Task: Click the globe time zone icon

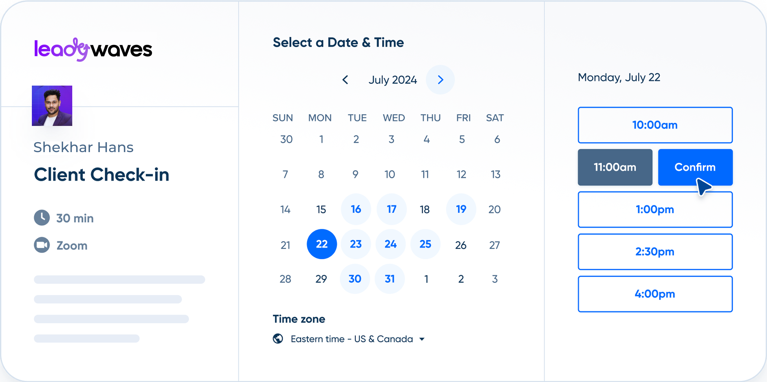Action: [278, 339]
